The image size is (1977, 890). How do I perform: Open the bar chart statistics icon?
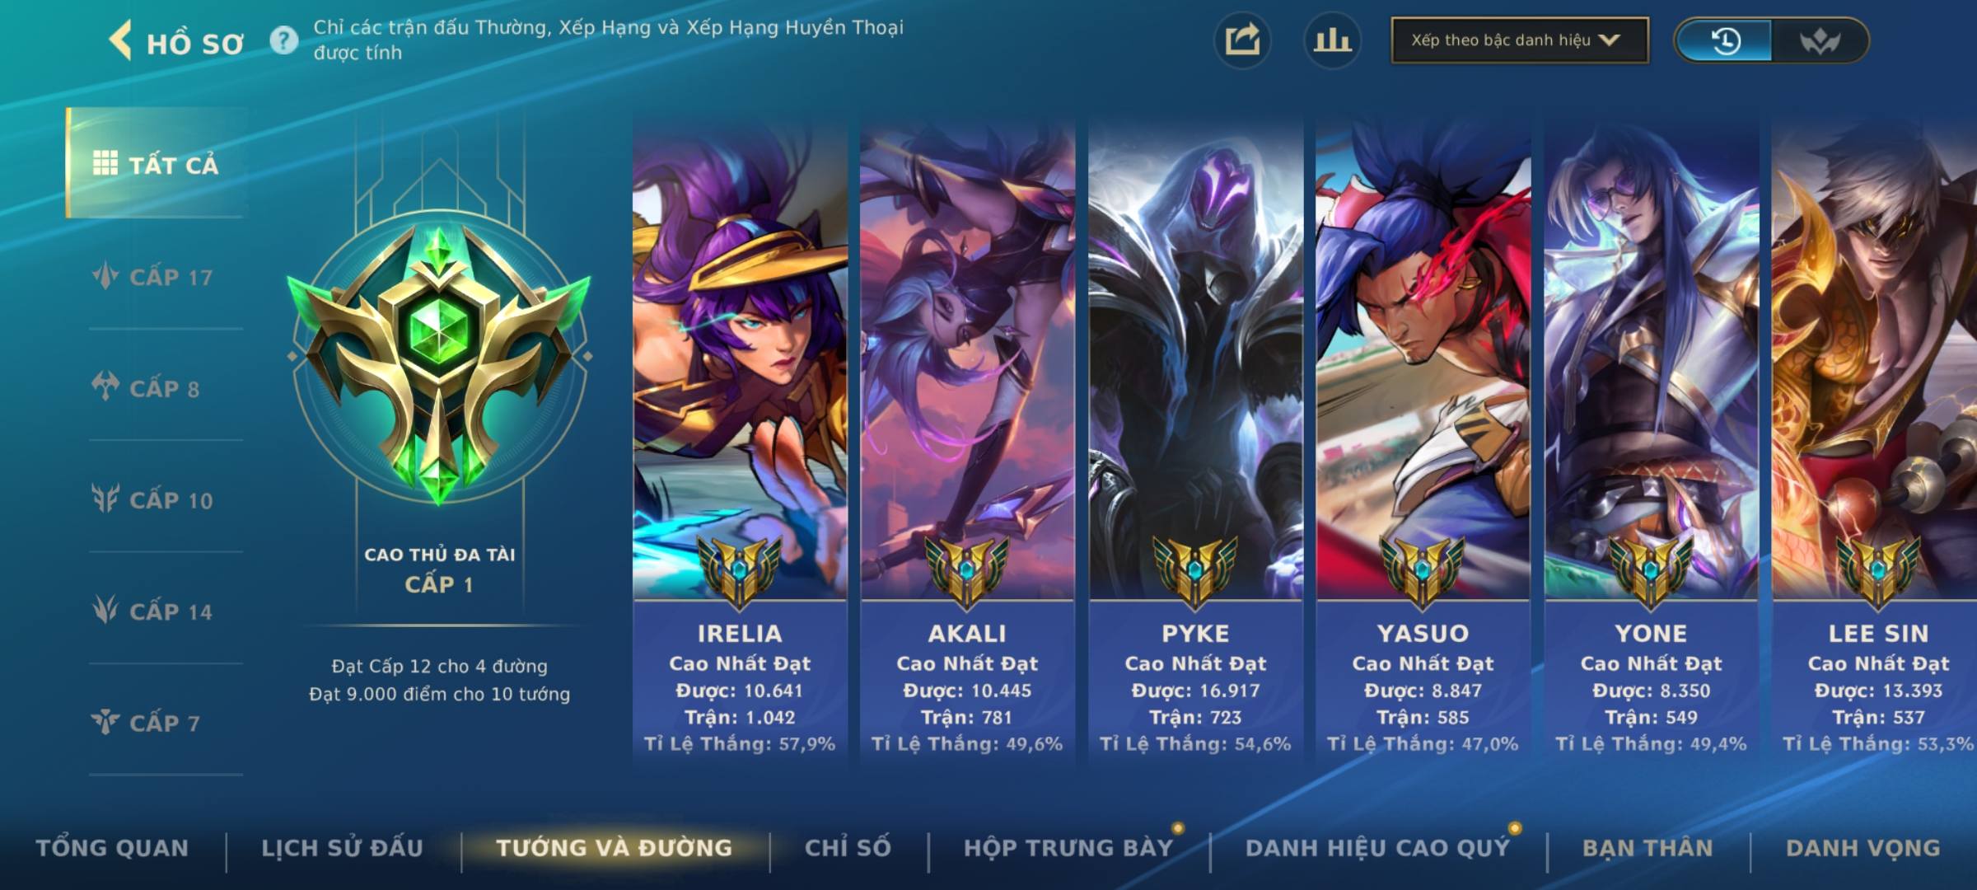(1332, 40)
